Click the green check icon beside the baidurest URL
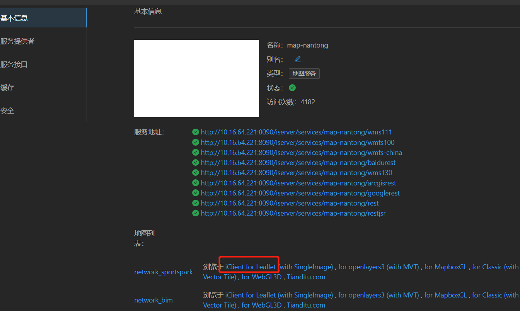The image size is (520, 311). pos(196,163)
